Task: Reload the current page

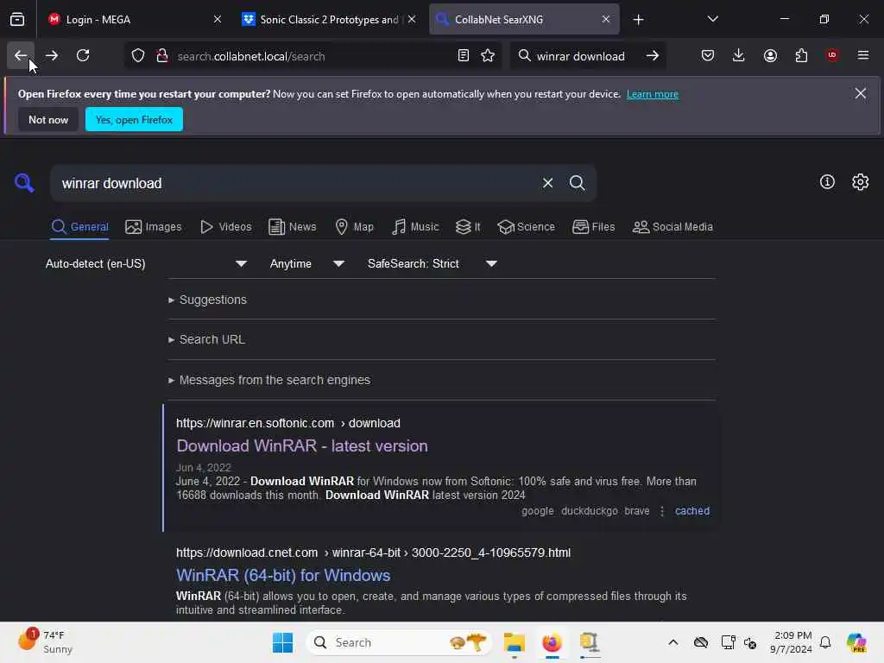Action: (83, 55)
